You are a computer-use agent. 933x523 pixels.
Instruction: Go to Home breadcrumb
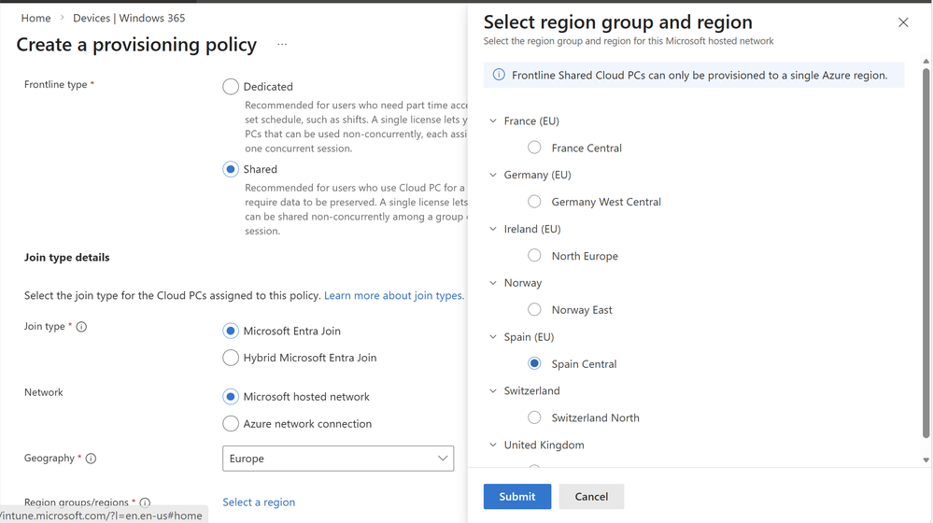point(35,18)
